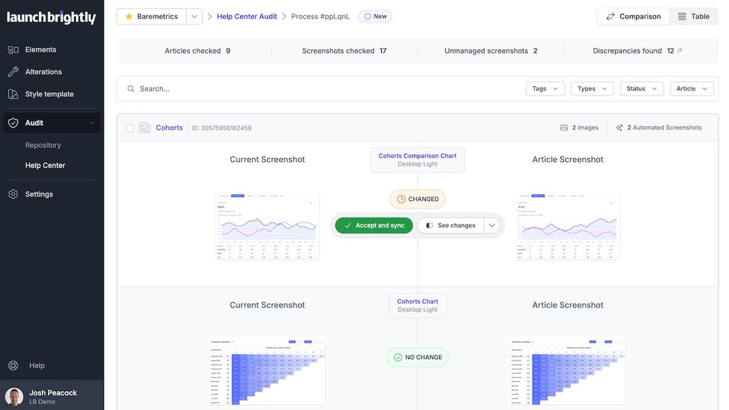
Task: Open Alterations via its tools icon
Action: [x=13, y=72]
